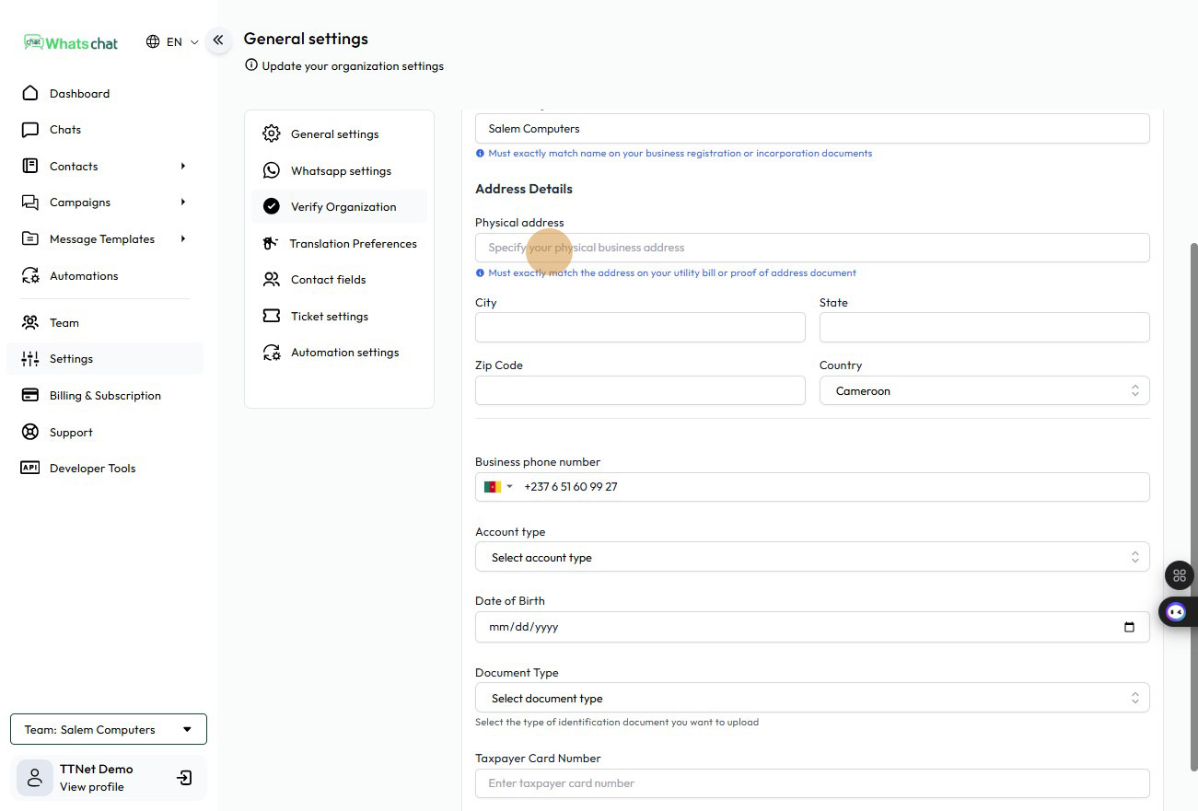Open the Select account type dropdown

[811, 557]
